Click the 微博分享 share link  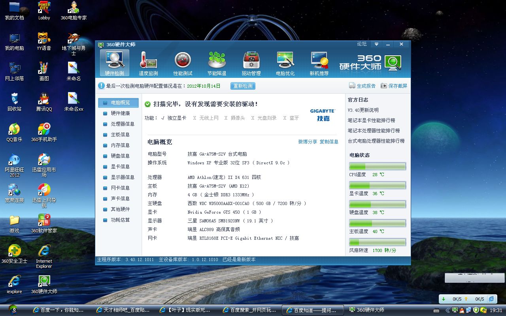coord(308,142)
